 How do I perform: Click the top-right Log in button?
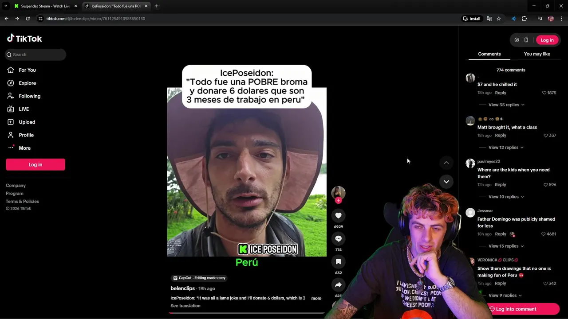coord(547,40)
